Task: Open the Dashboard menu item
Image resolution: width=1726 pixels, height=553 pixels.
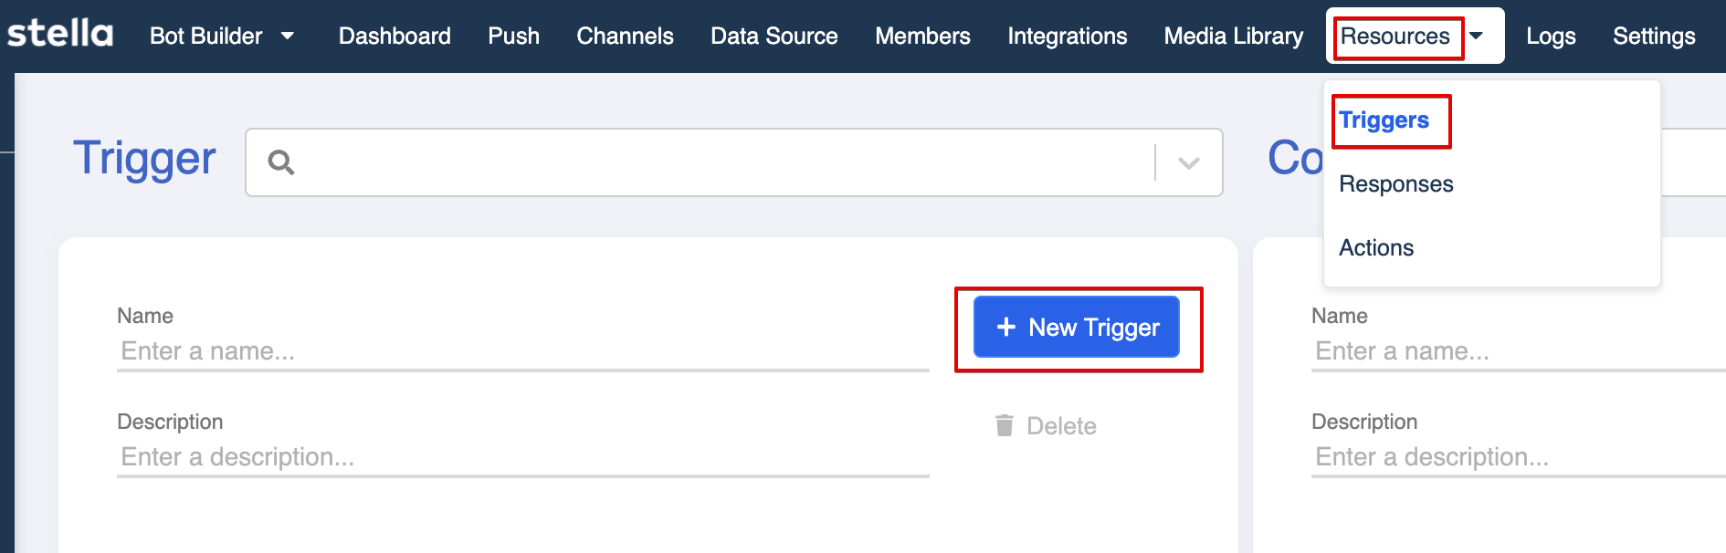Action: tap(395, 36)
